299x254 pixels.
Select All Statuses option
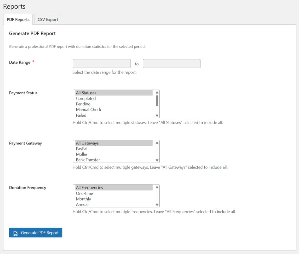86,93
